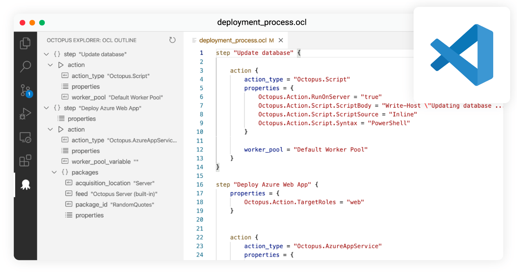517x275 pixels.
Task: Click Octopus.Action.RunOnServer in the editor
Action: (304, 97)
